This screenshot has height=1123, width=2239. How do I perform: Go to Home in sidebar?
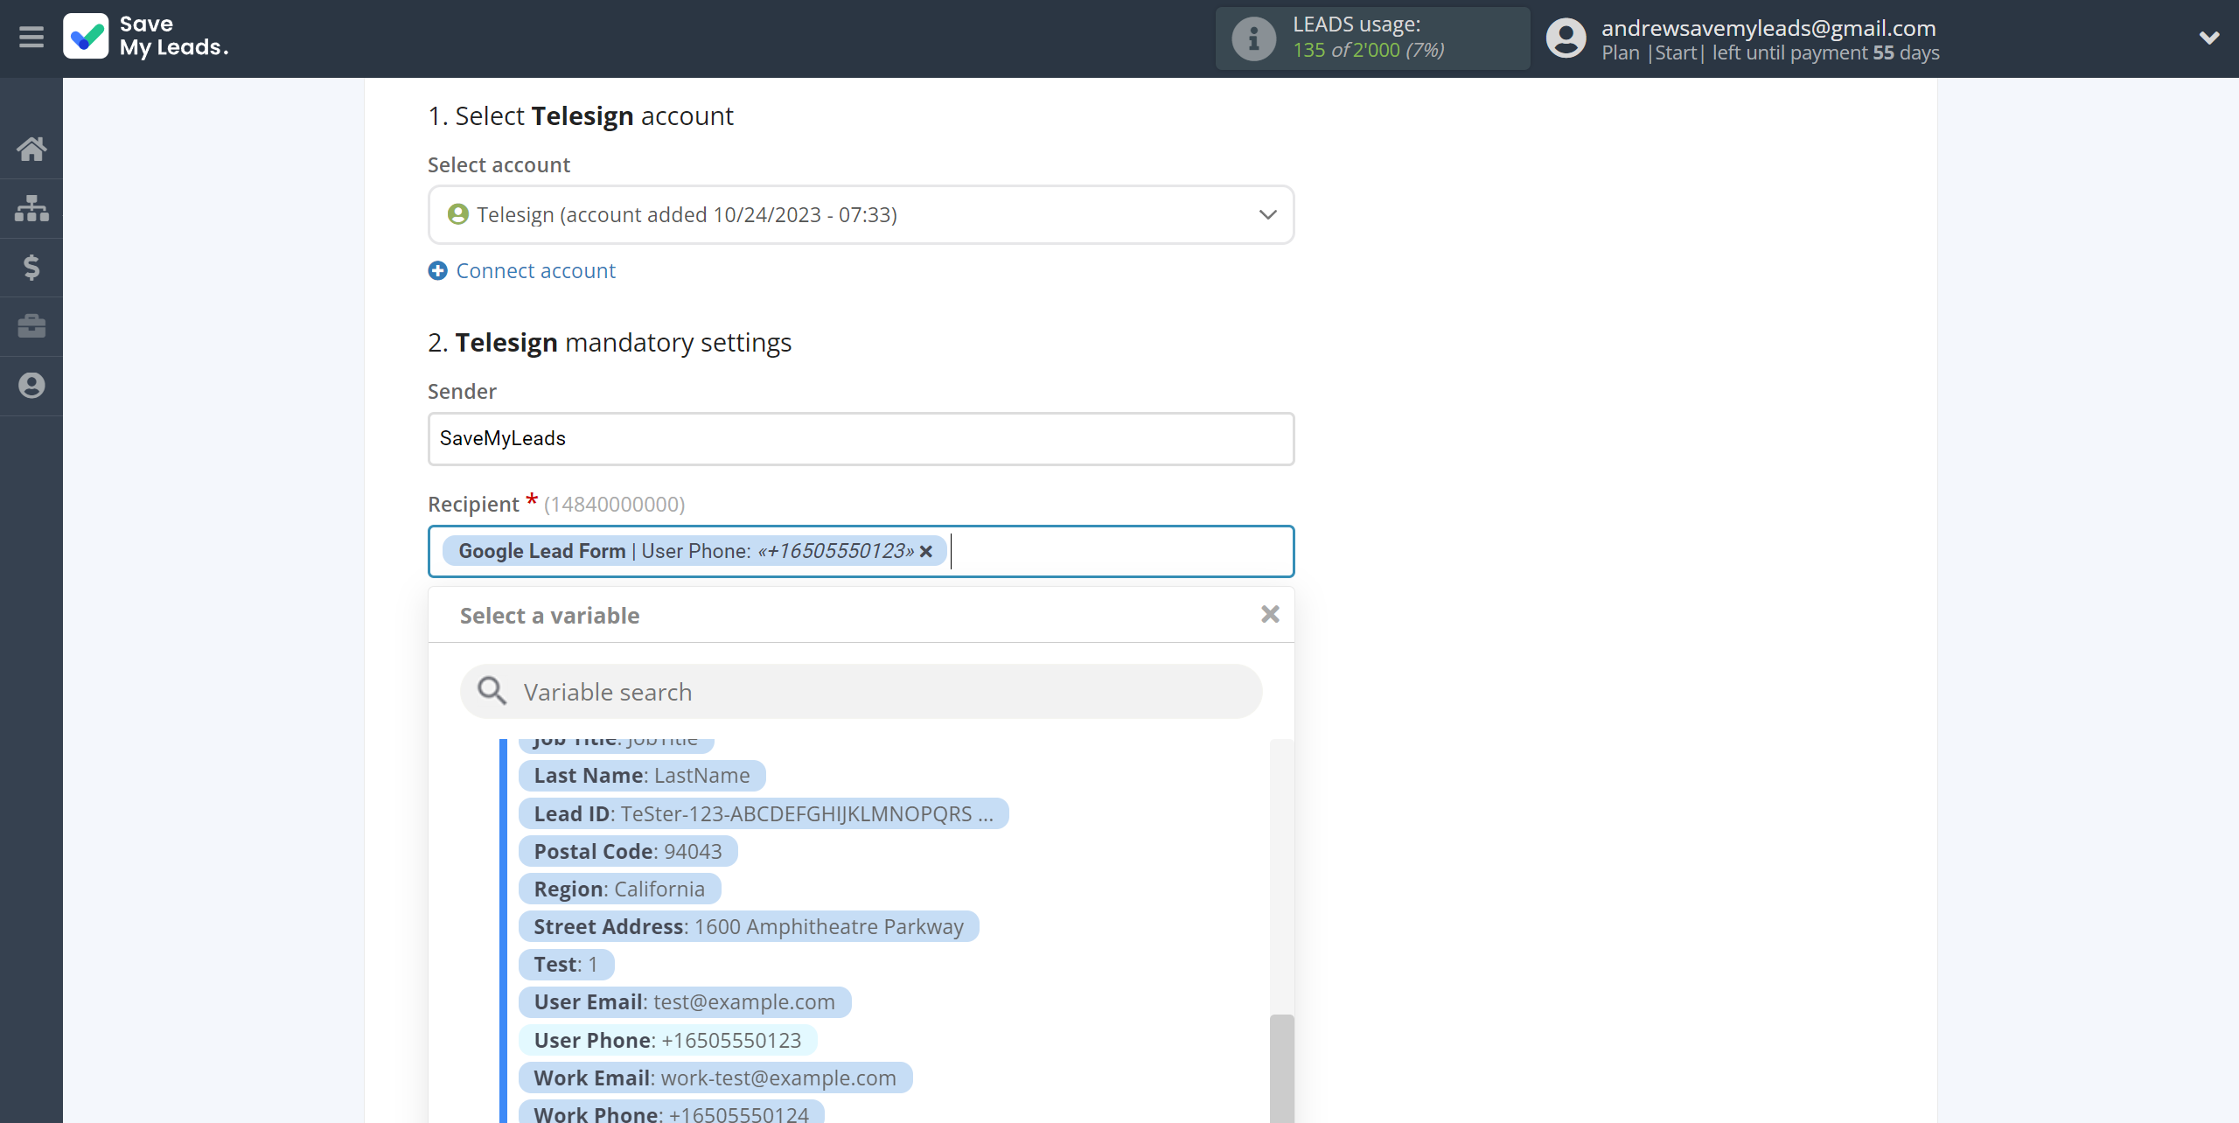[x=31, y=149]
